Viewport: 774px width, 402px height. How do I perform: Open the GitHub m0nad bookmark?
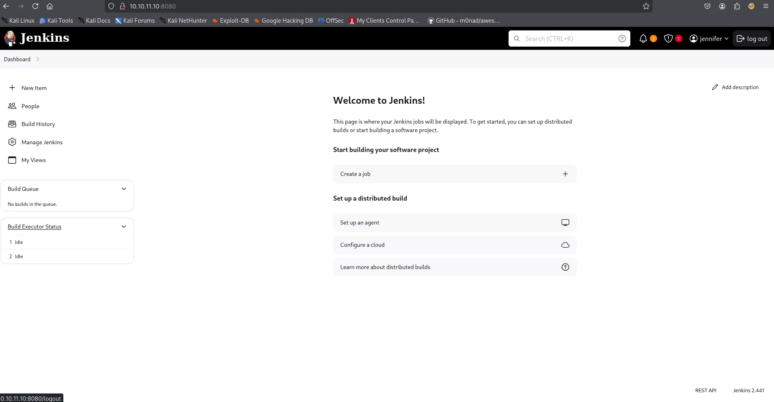464,21
